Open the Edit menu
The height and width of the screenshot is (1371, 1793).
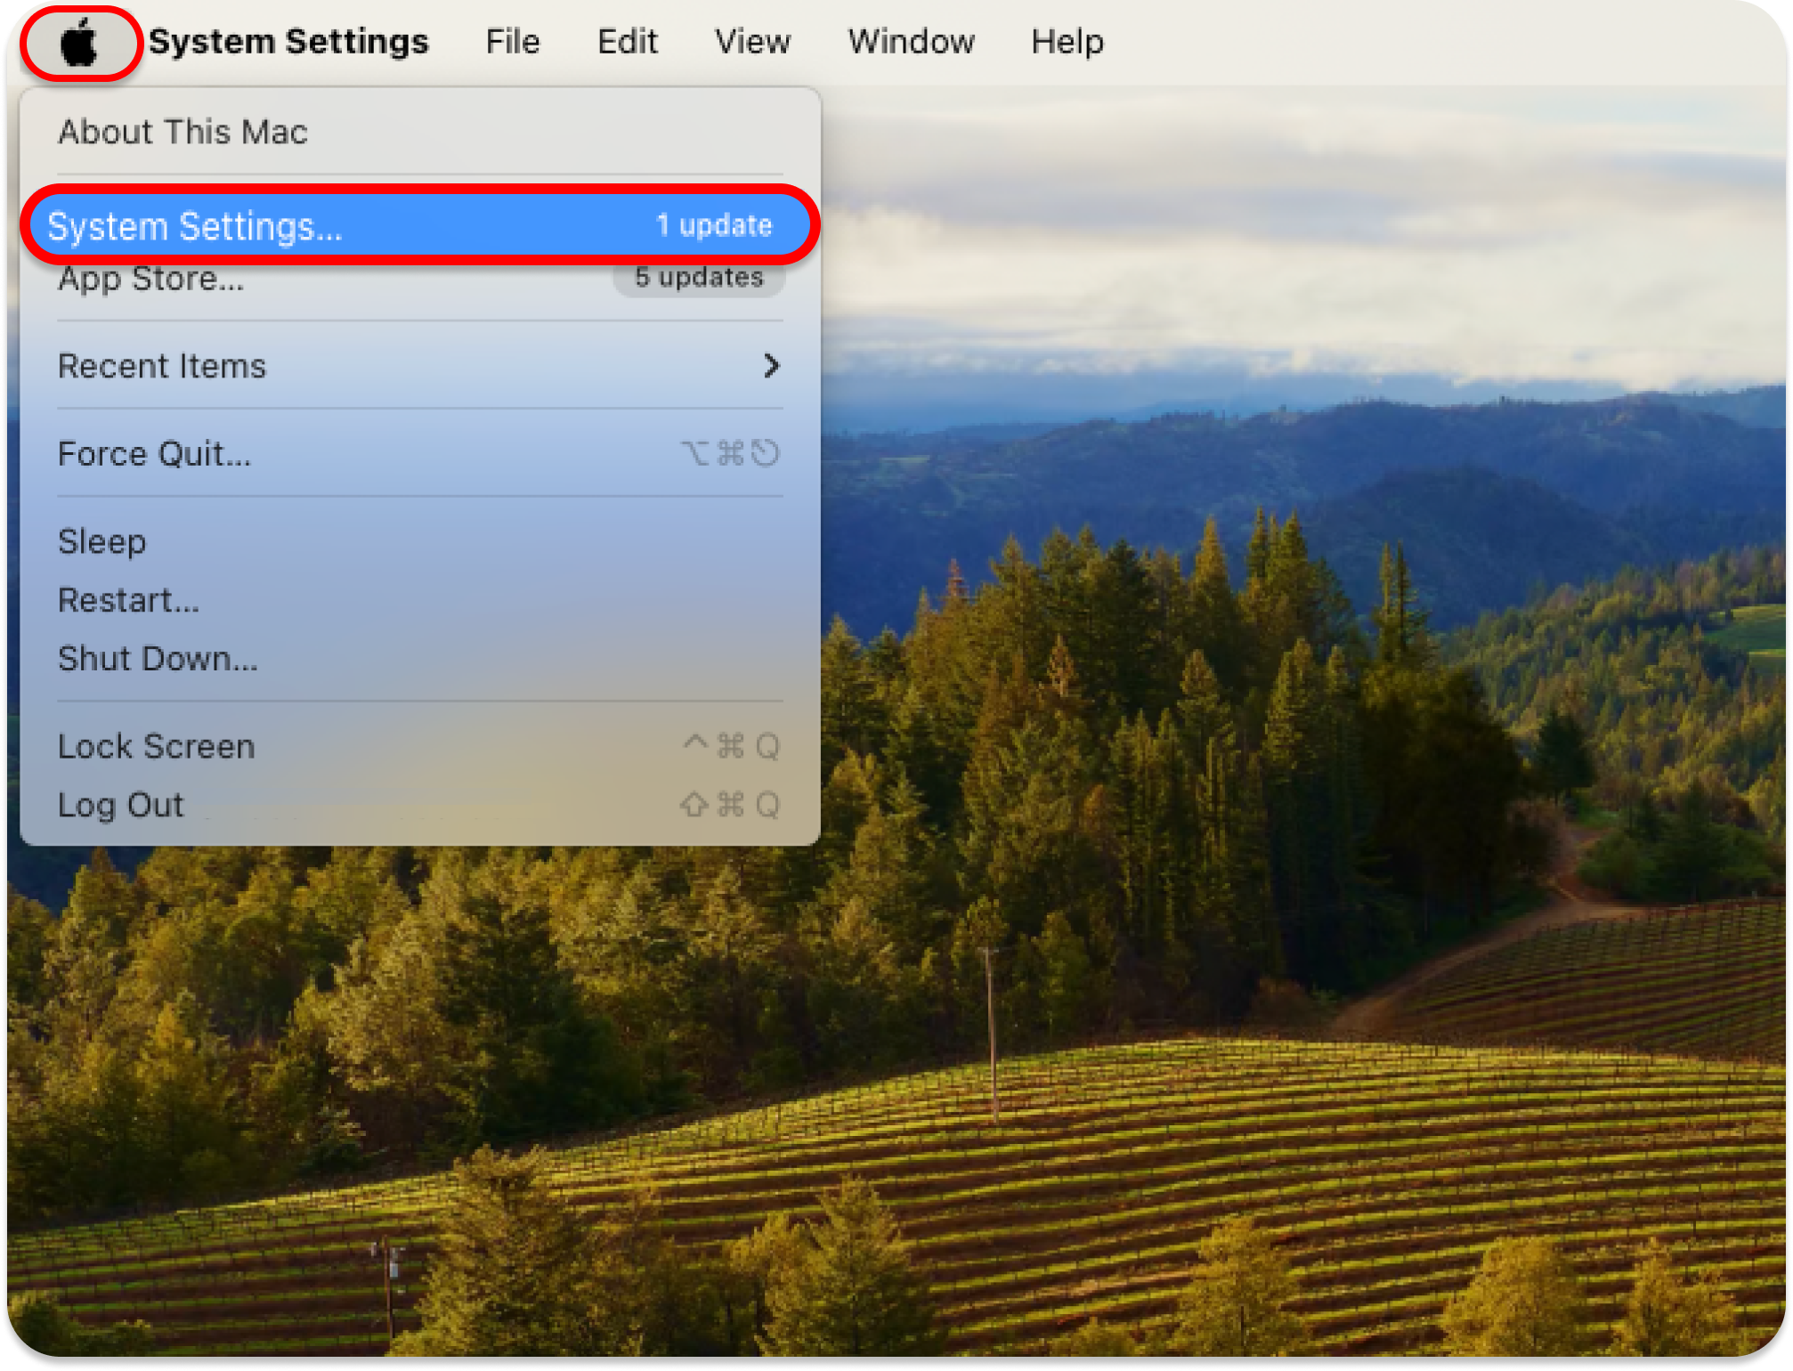coord(627,42)
